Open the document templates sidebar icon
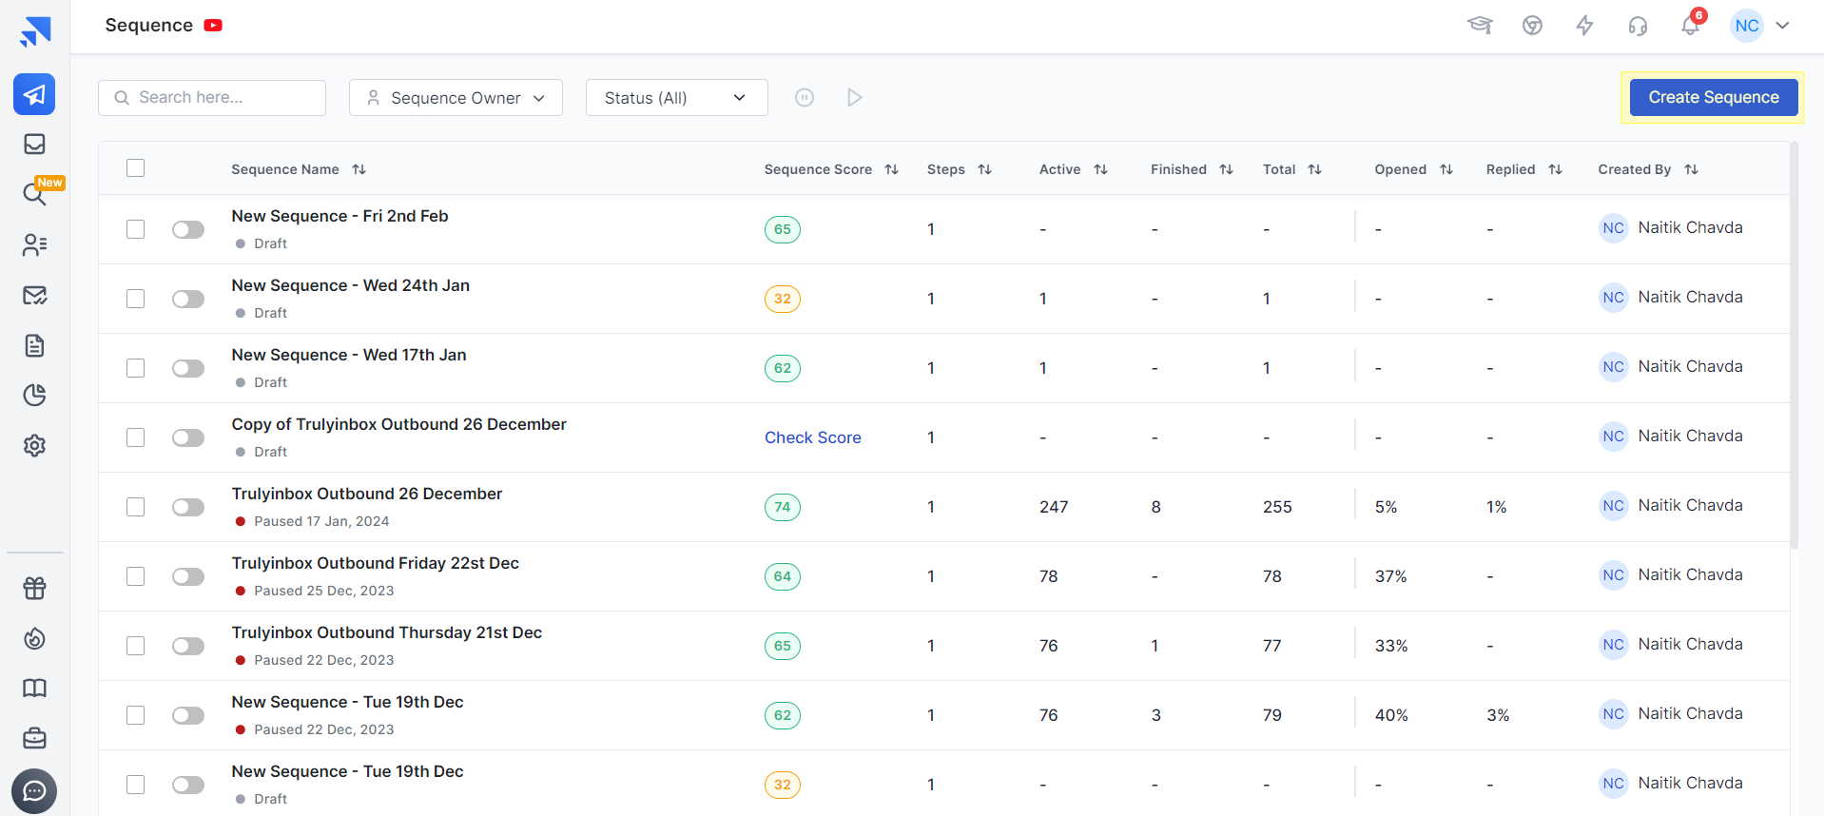 [x=34, y=345]
